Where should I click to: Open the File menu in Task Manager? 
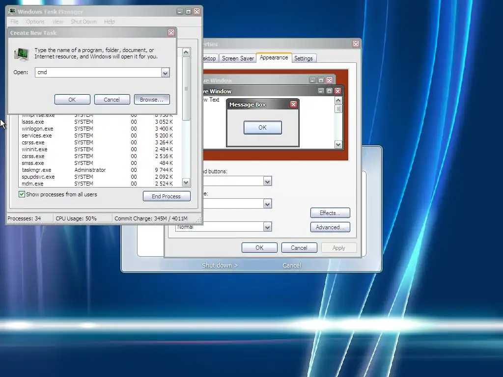[14, 22]
